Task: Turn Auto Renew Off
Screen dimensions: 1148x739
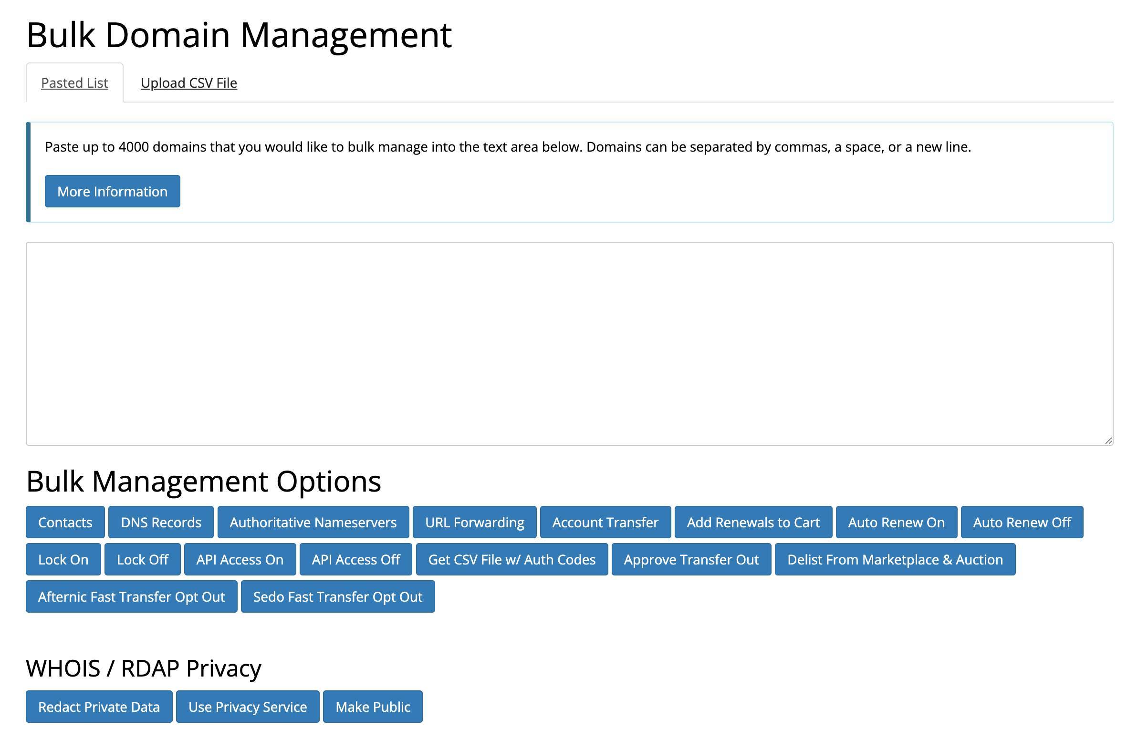Action: click(x=1022, y=522)
